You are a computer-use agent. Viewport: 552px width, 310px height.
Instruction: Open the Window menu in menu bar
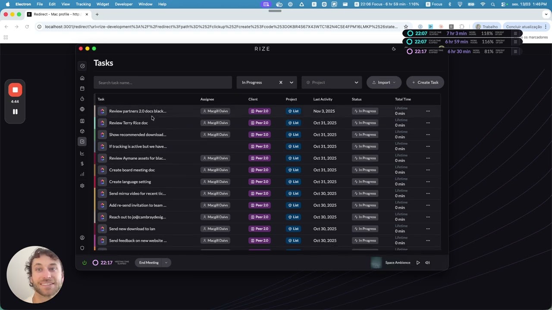click(x=145, y=4)
